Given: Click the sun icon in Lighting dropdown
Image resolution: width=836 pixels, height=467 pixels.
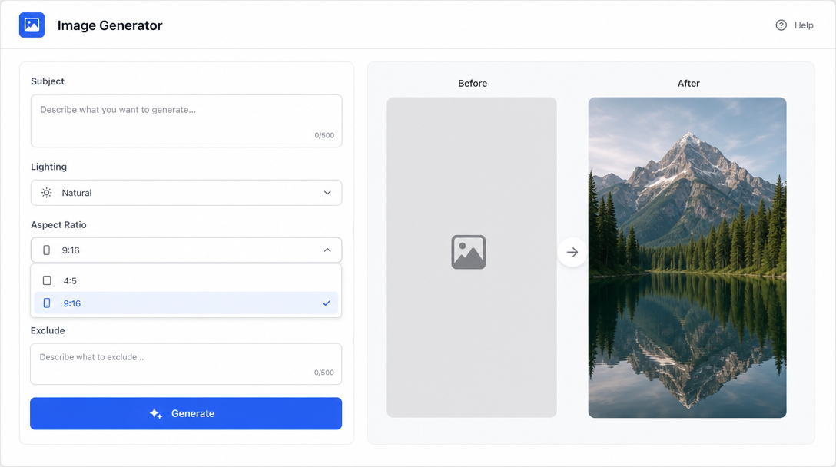Looking at the screenshot, I should click(x=47, y=193).
